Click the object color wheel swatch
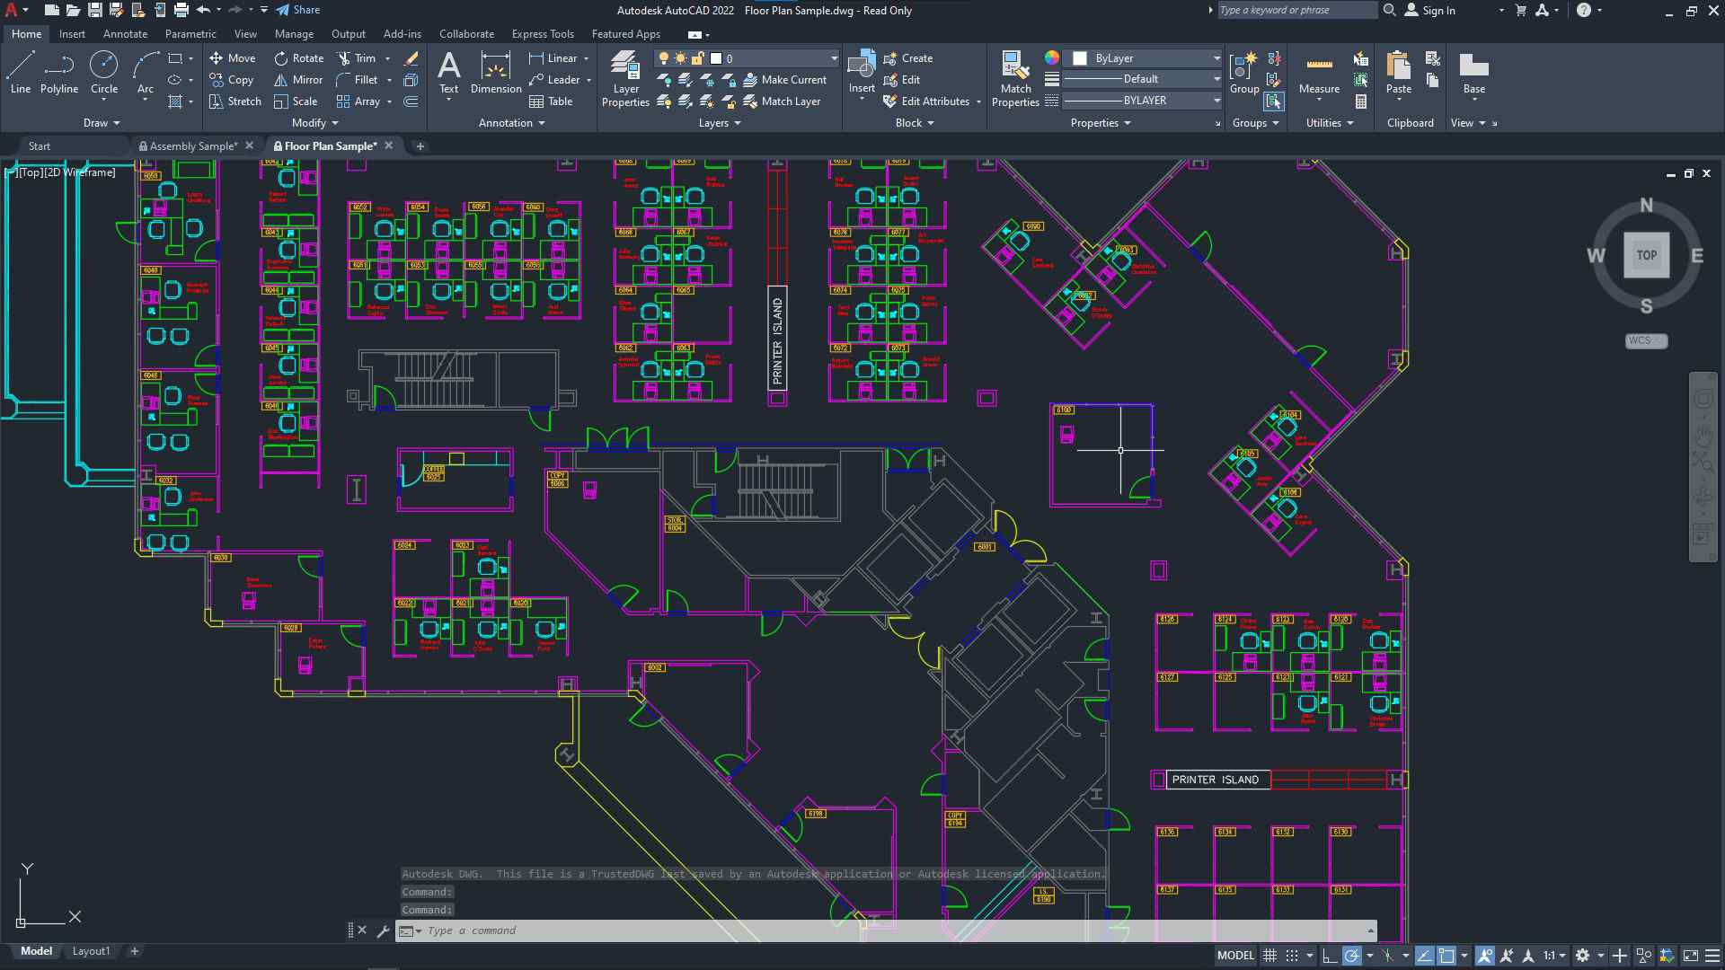The image size is (1725, 970). [x=1051, y=57]
